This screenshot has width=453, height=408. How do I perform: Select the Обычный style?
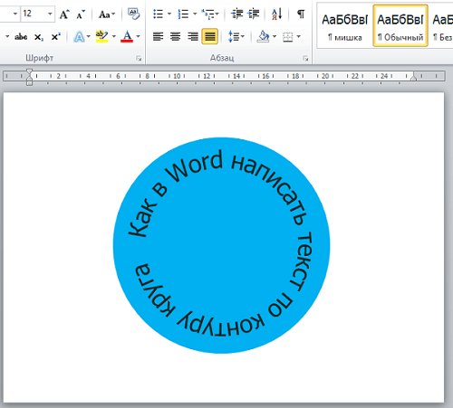[400, 26]
